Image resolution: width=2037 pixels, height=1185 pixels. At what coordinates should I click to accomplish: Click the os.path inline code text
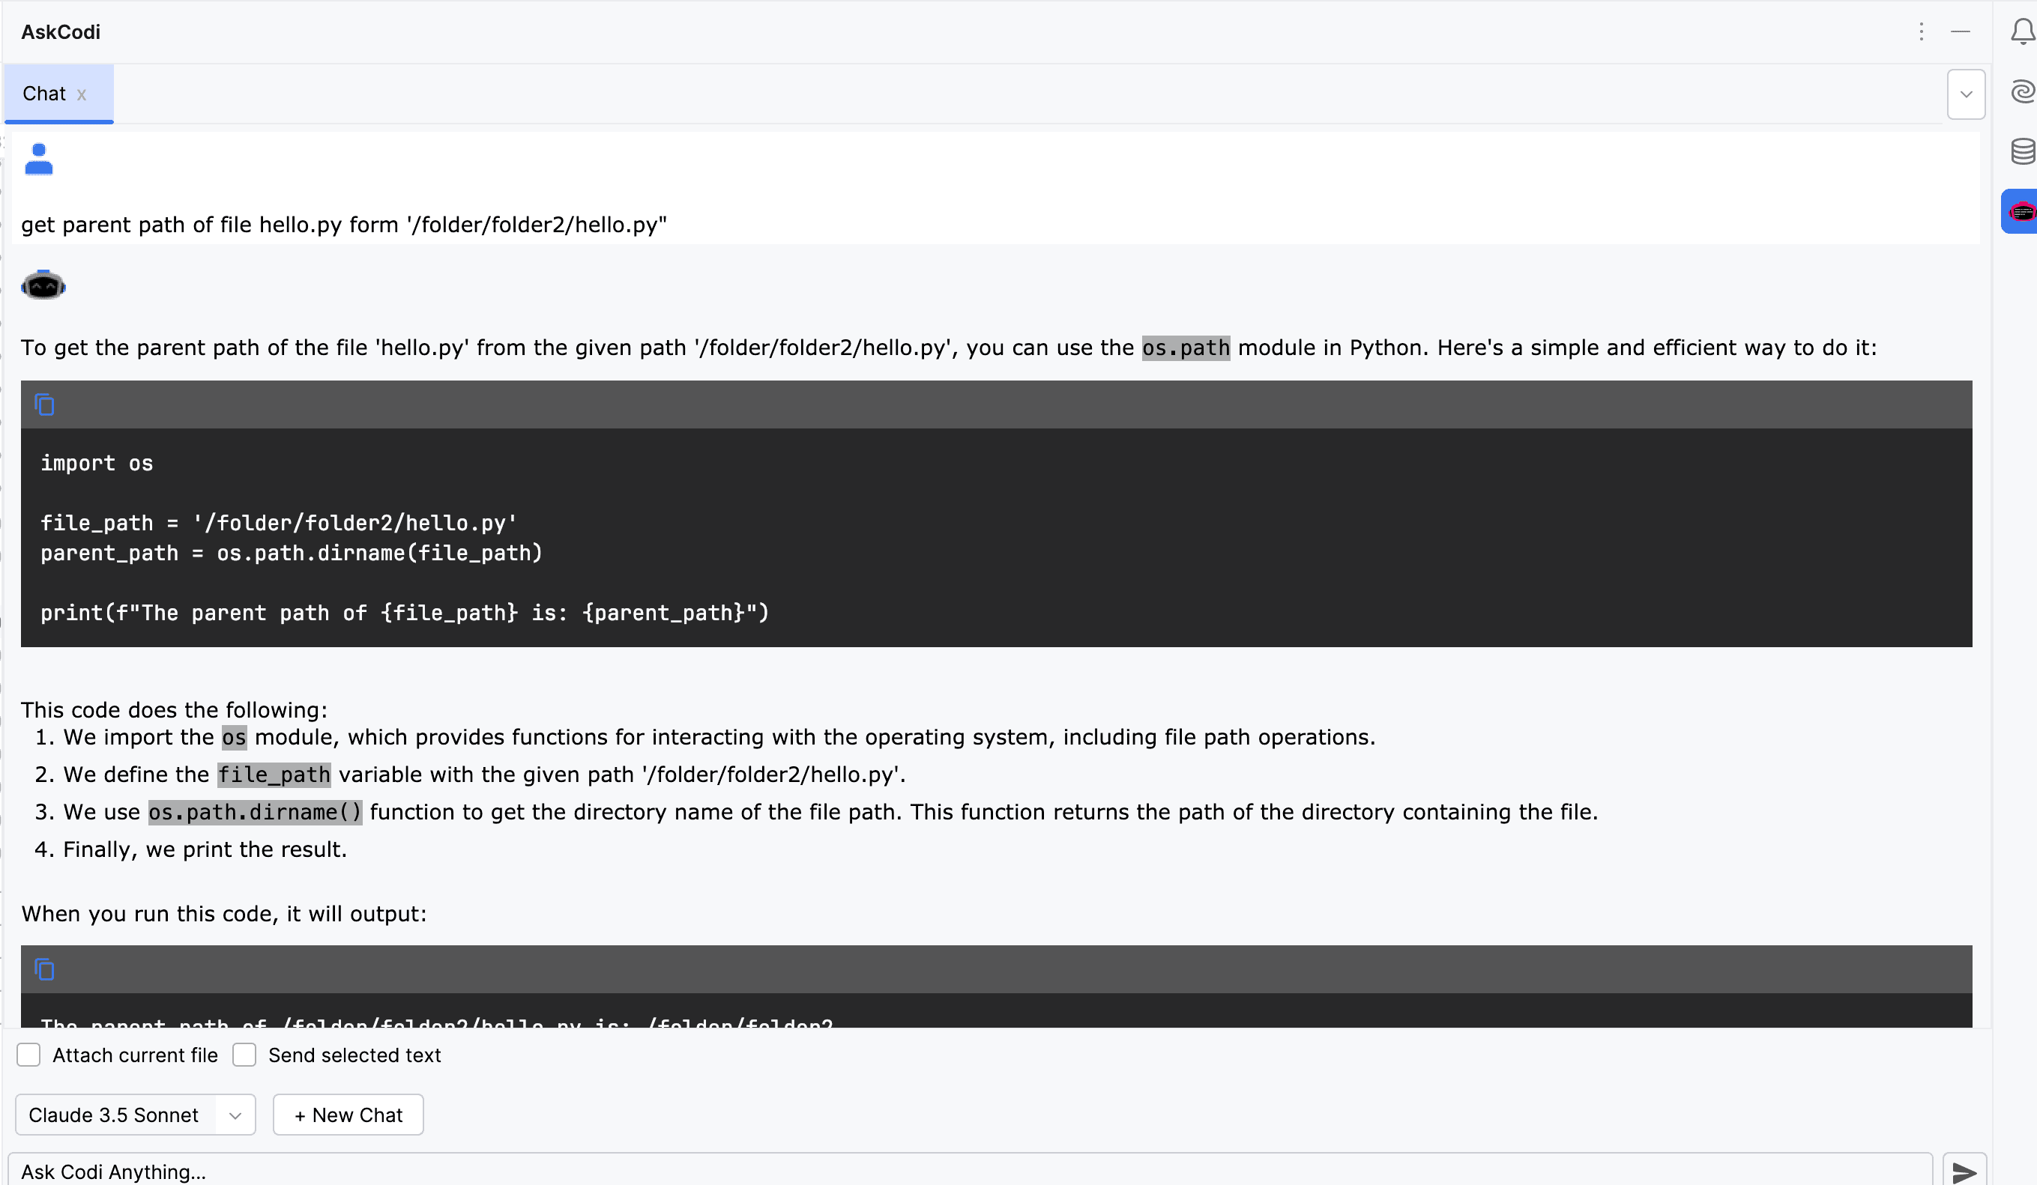(x=1186, y=348)
